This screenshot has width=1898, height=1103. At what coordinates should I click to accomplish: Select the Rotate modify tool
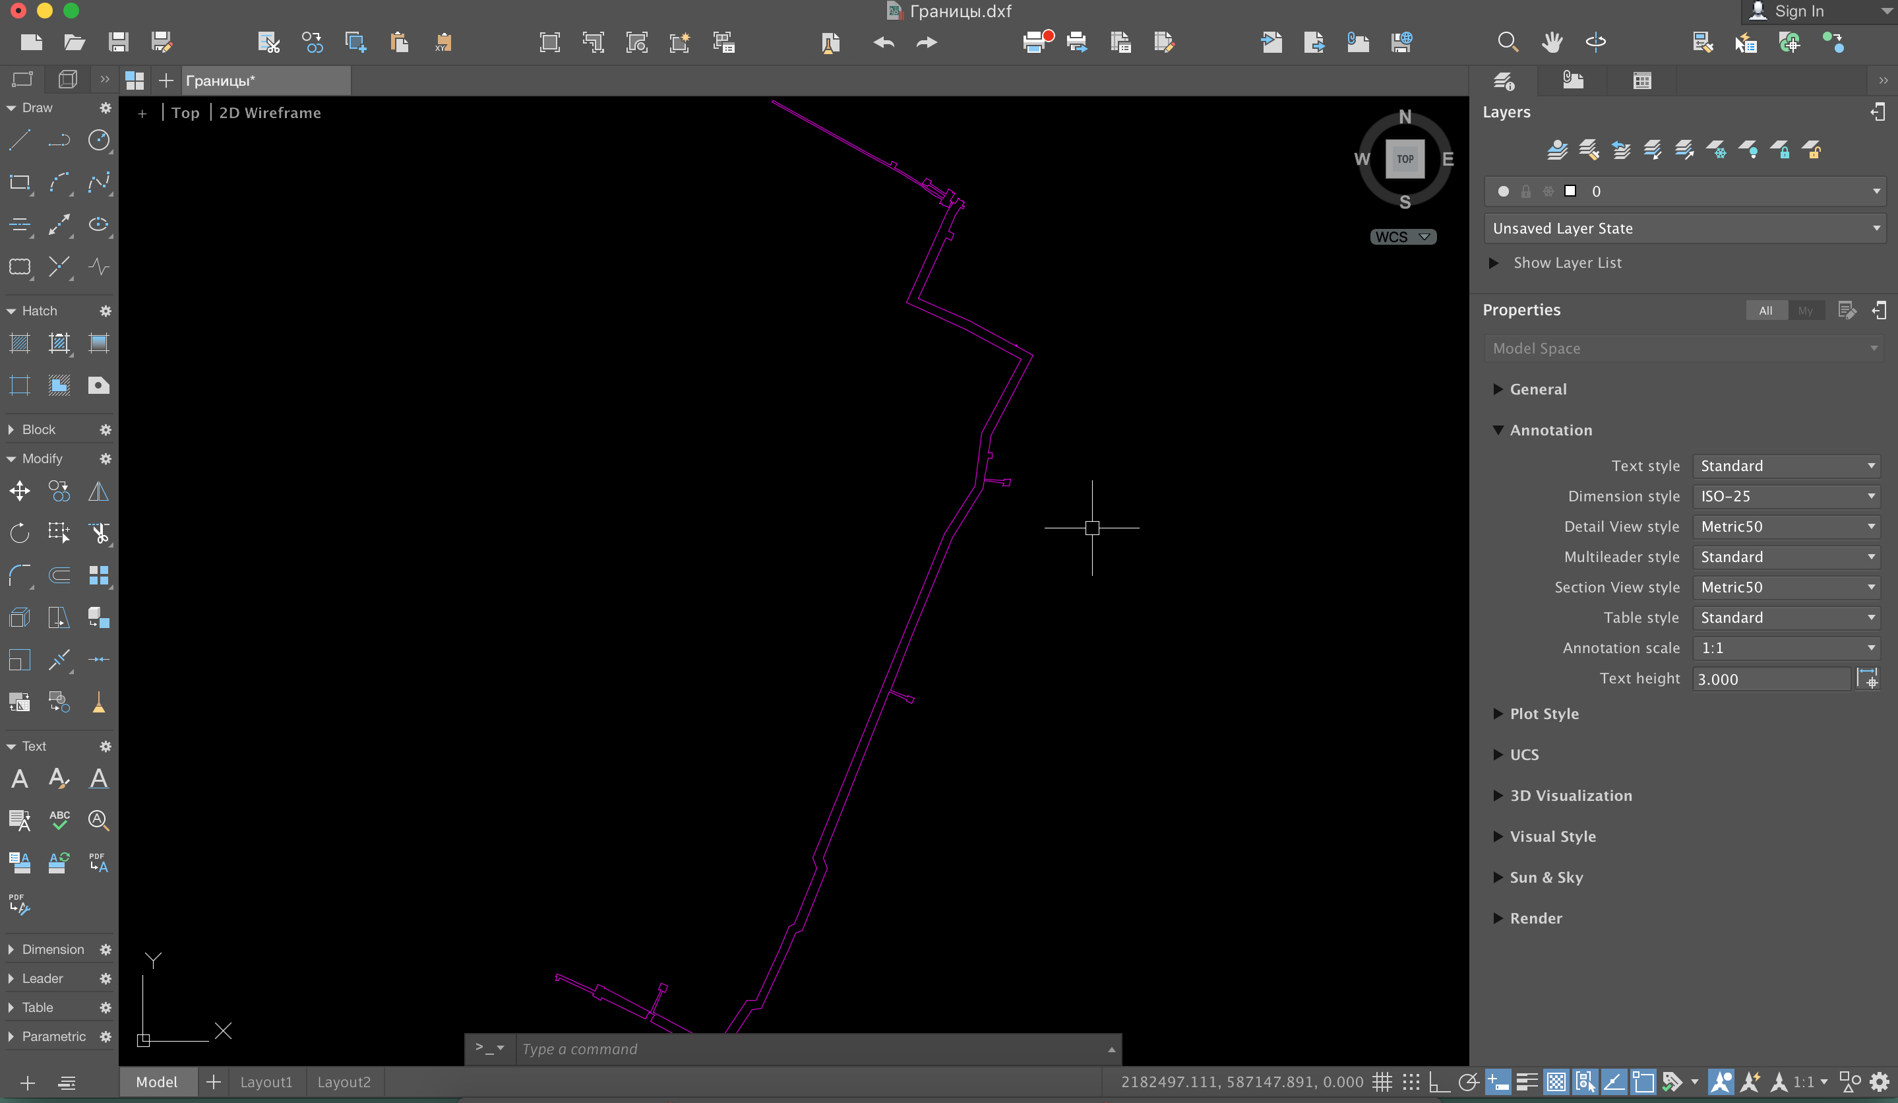(x=20, y=534)
